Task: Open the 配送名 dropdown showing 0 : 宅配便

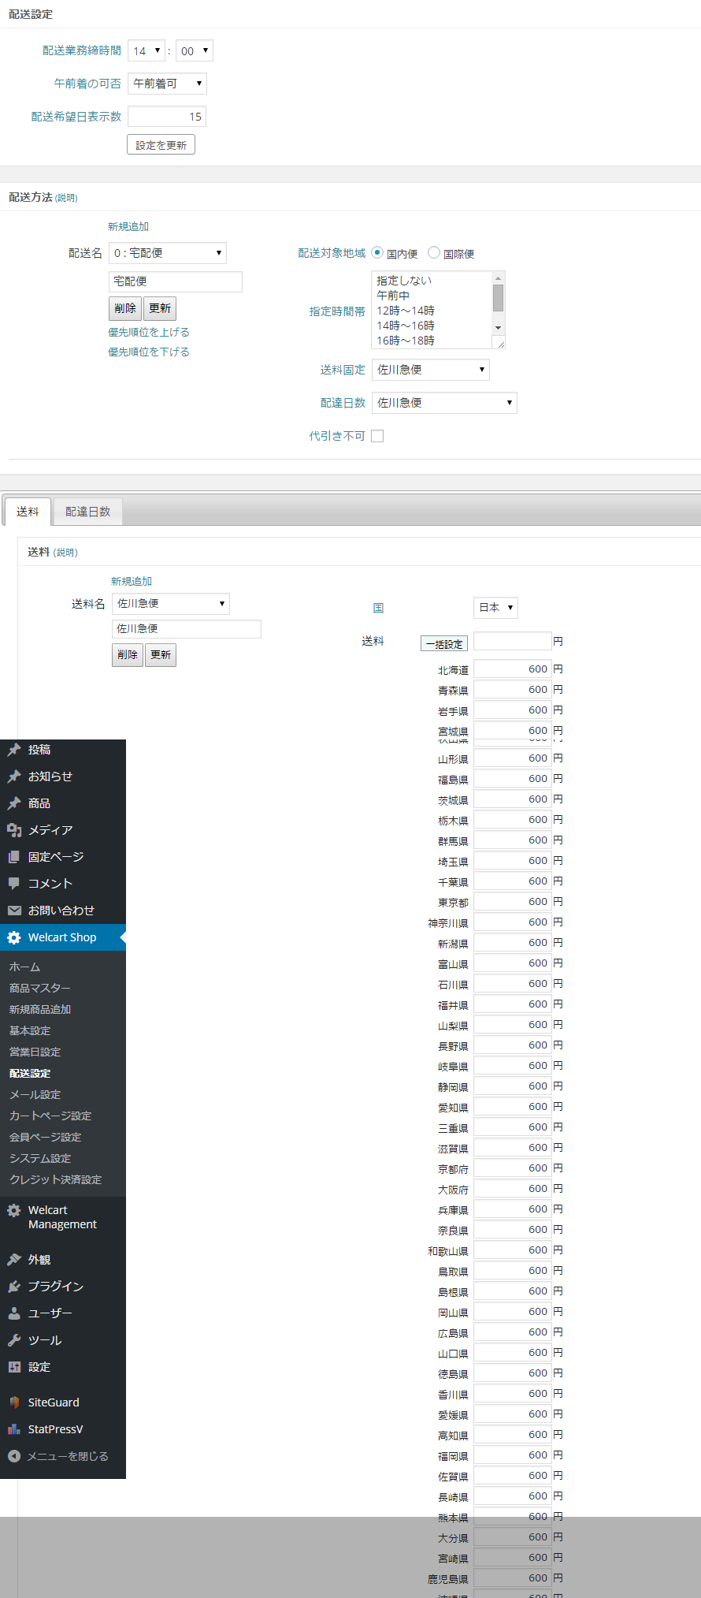Action: click(x=168, y=253)
